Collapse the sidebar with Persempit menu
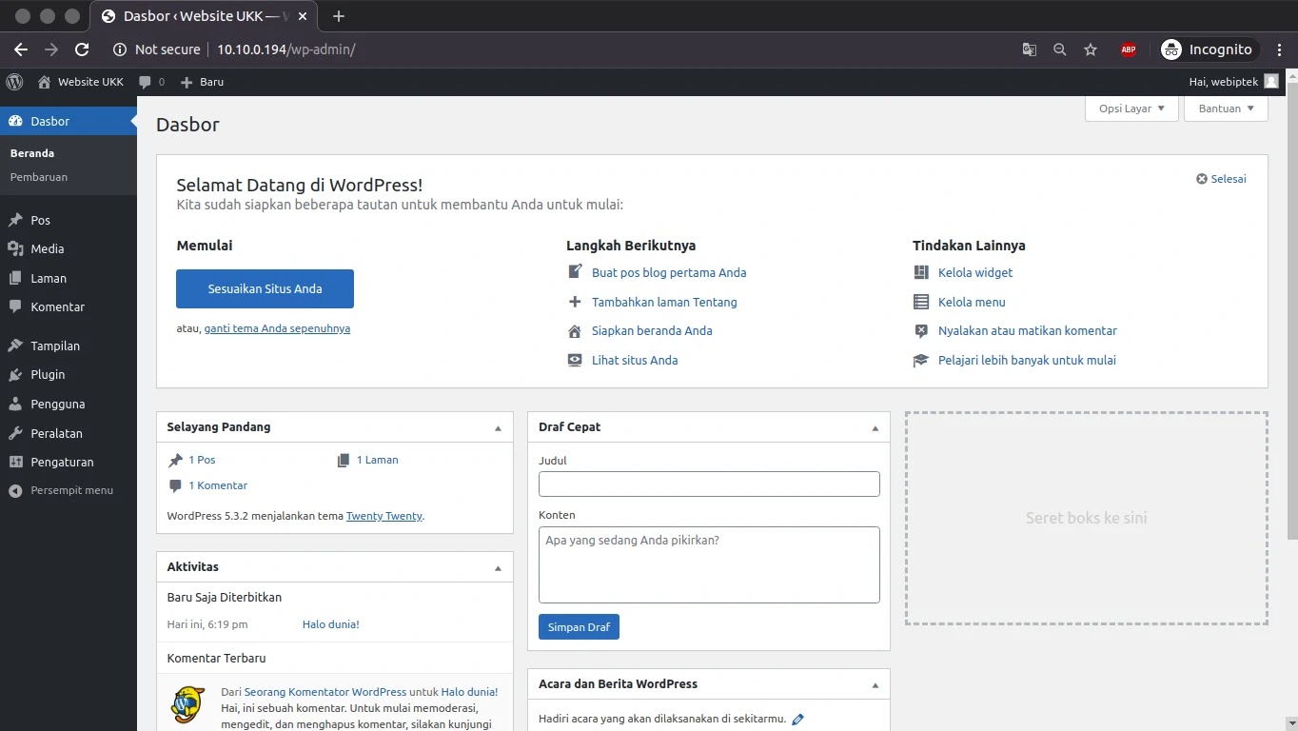The width and height of the screenshot is (1298, 731). 69,490
